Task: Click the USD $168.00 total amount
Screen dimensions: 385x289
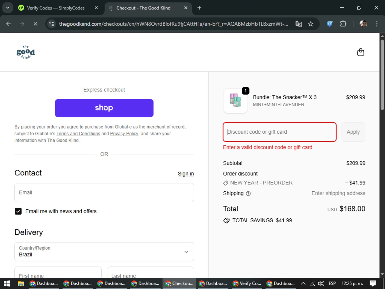Action: click(x=346, y=209)
